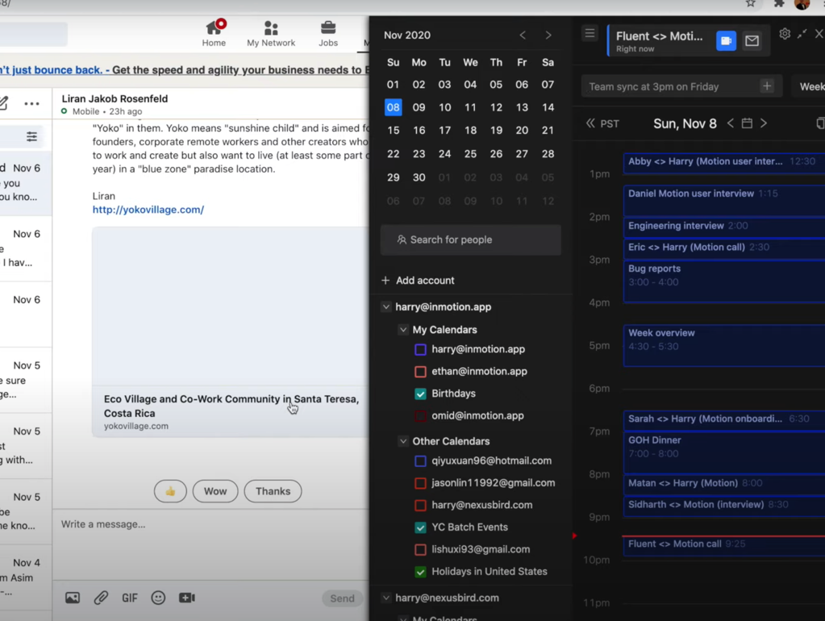
Task: Click the Search for people field
Action: (x=470, y=240)
